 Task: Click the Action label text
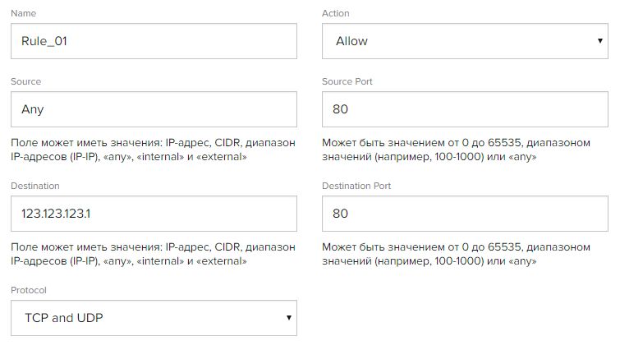pos(337,14)
